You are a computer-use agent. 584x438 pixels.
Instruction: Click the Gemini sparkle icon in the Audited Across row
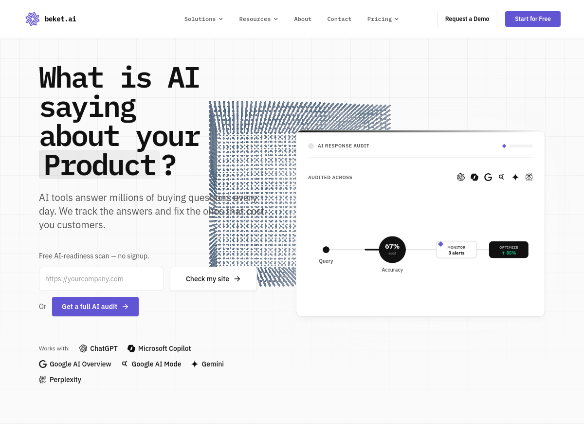(x=515, y=177)
